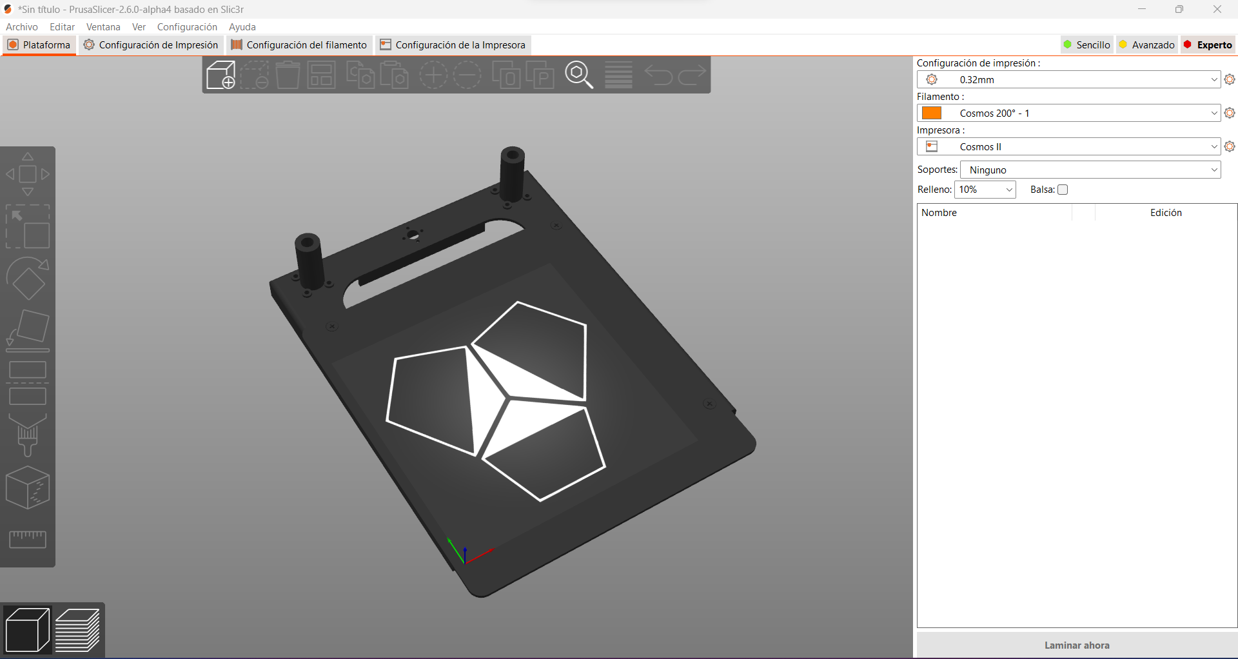Click the Add instance plus icon
The image size is (1238, 659).
coord(433,75)
